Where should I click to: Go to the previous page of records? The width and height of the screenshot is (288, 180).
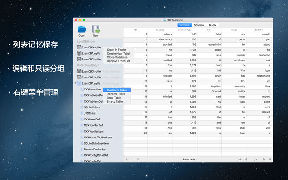246,159
